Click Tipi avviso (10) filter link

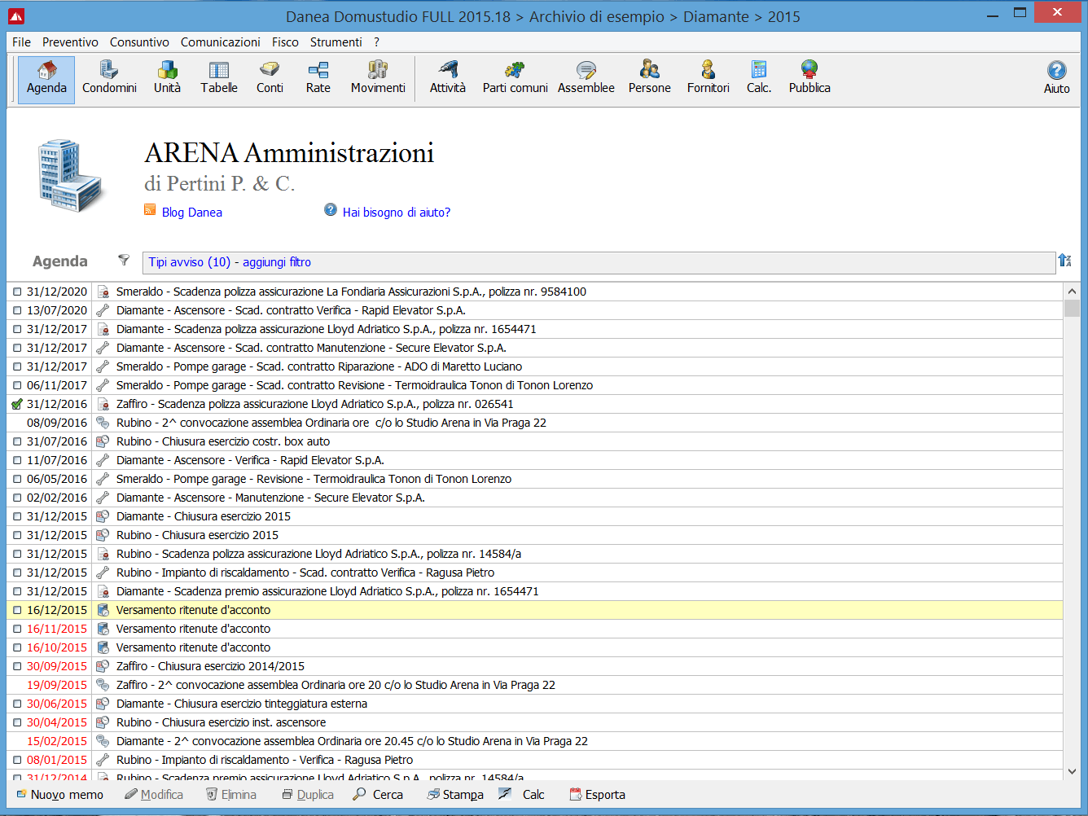tap(190, 262)
